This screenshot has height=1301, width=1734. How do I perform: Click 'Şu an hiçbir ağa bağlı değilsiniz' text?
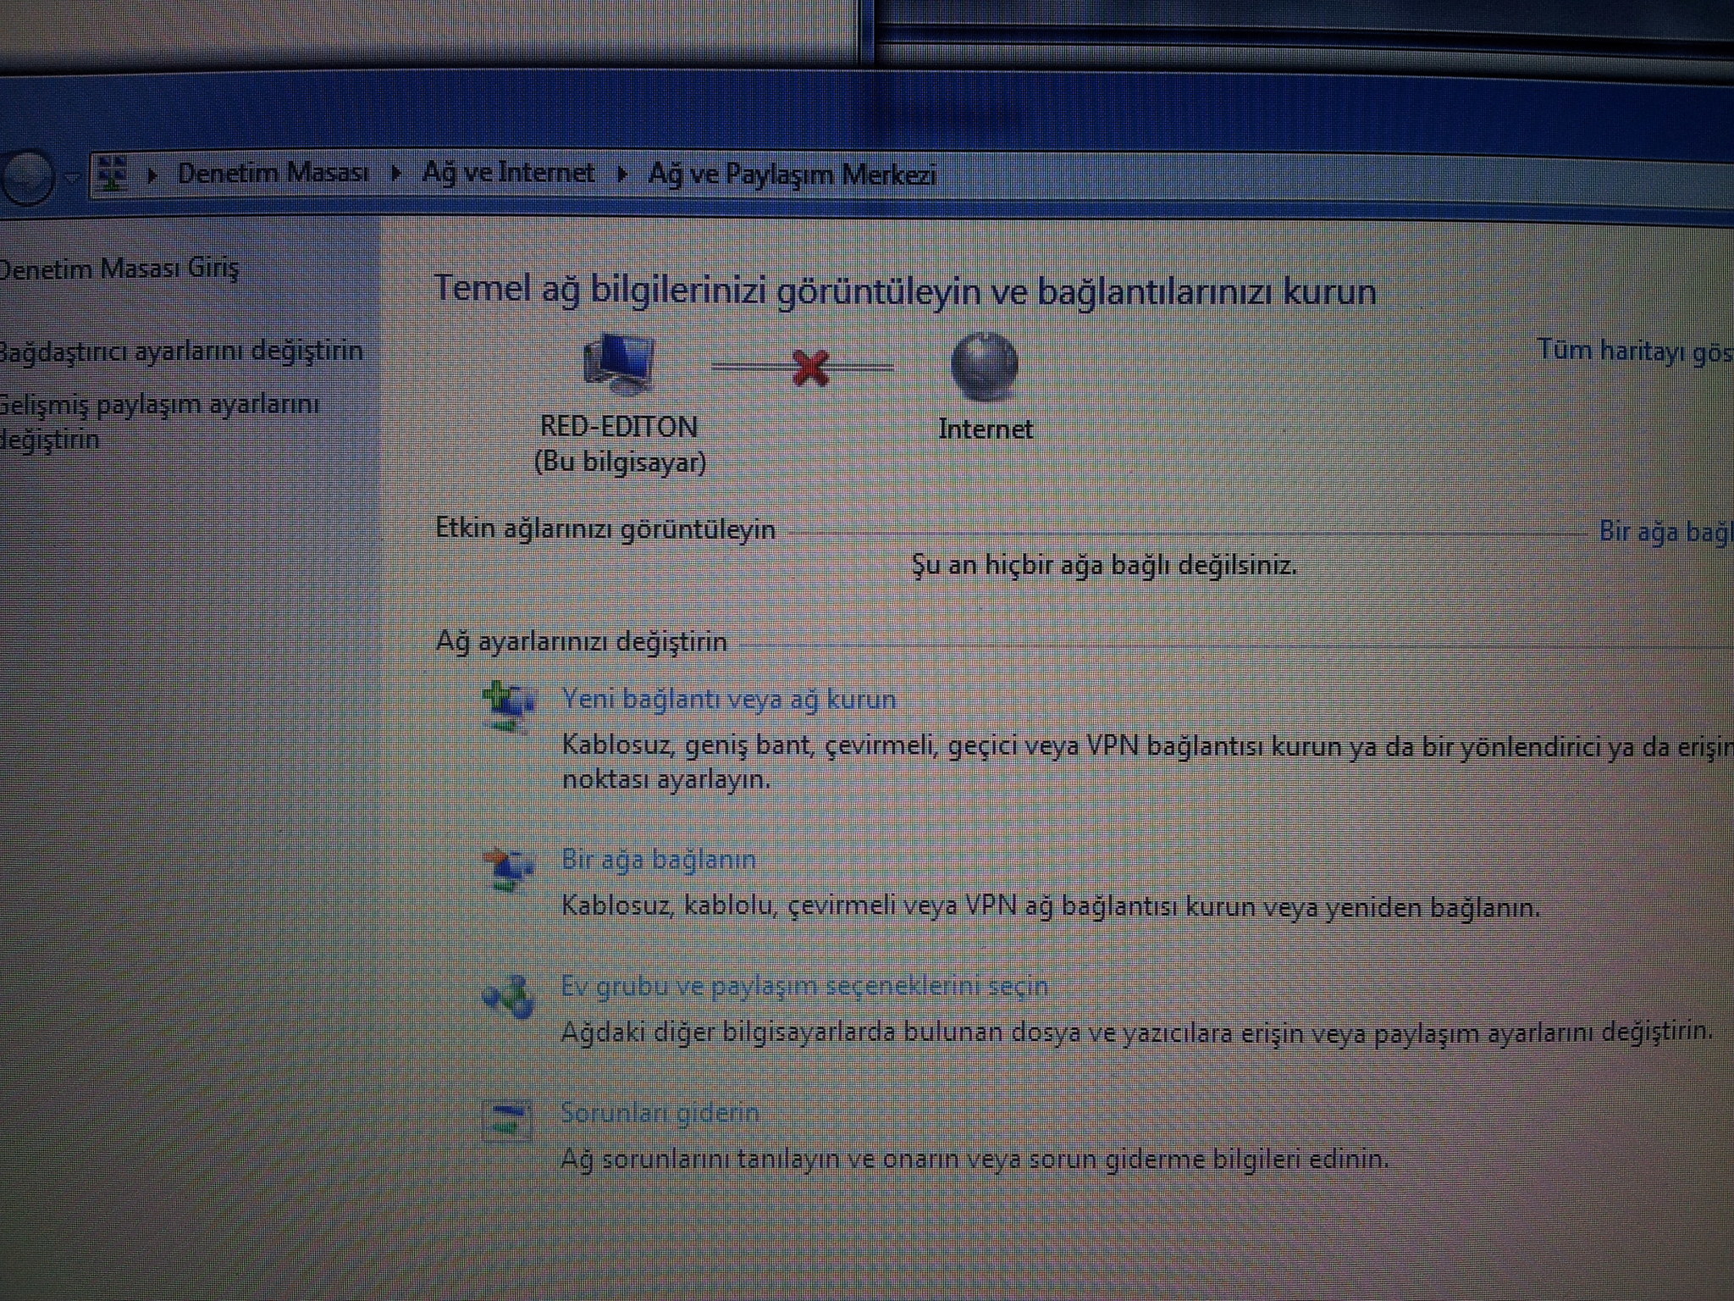(1104, 565)
